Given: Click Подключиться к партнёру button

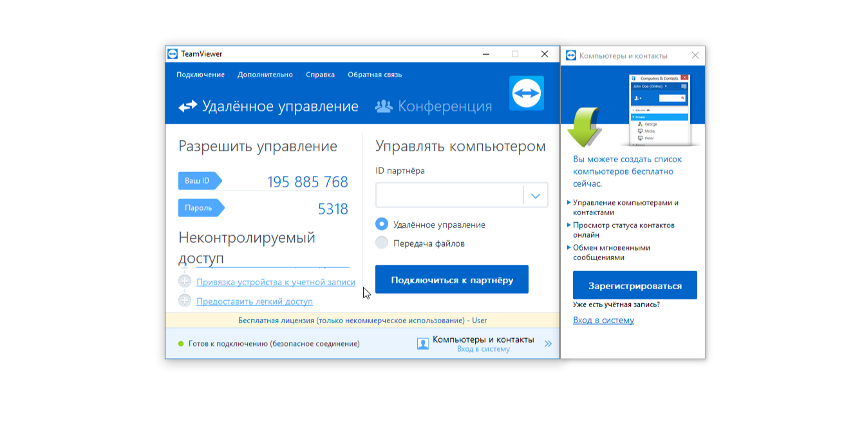Looking at the screenshot, I should (451, 279).
